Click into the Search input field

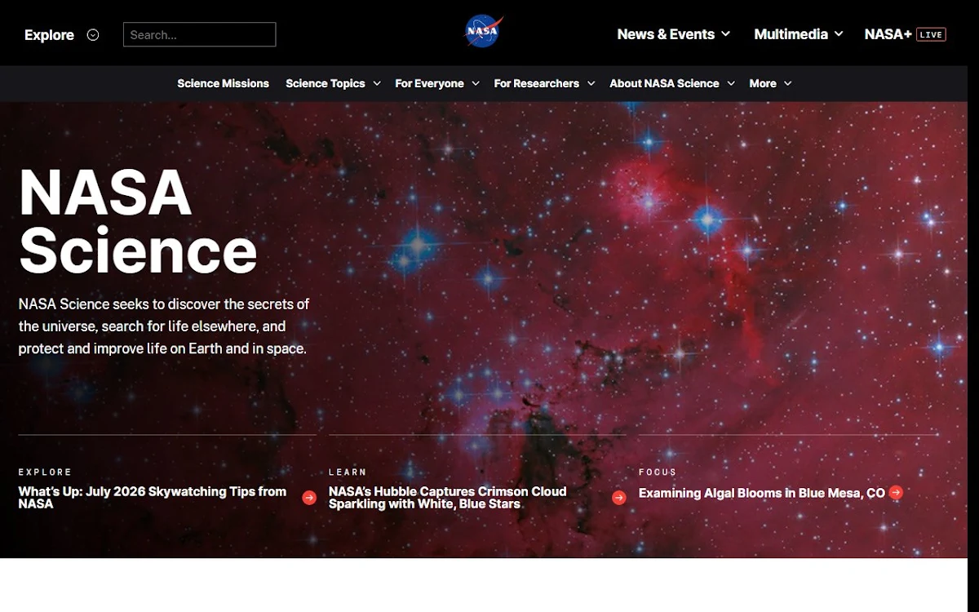199,34
